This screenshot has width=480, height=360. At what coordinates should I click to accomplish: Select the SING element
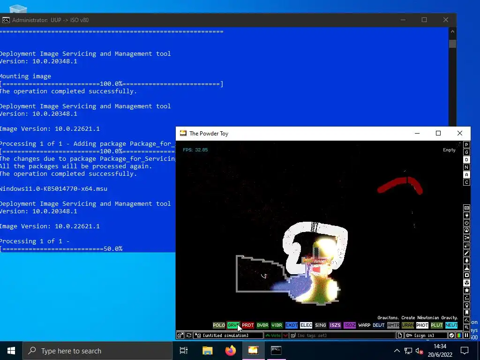pos(321,325)
